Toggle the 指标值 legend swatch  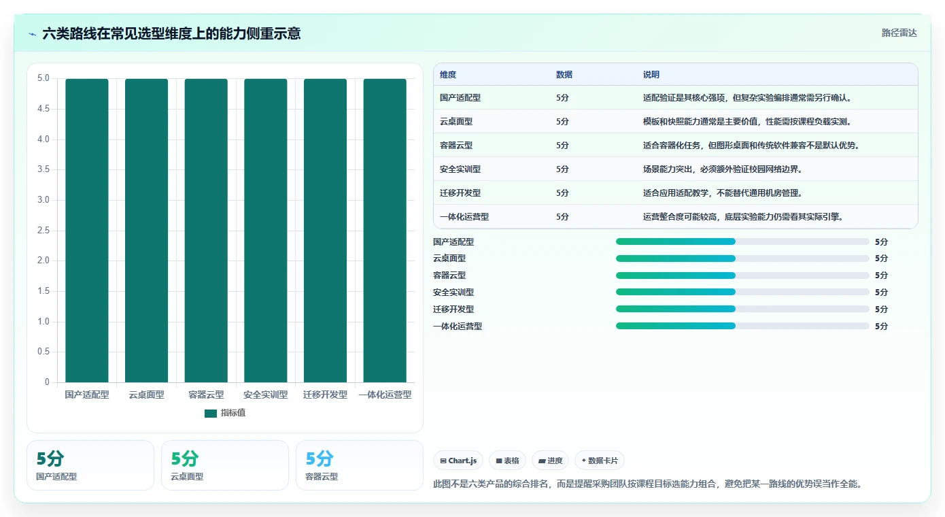pyautogui.click(x=211, y=413)
